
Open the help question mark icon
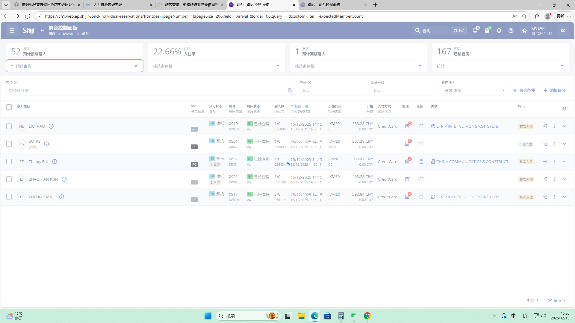point(511,31)
